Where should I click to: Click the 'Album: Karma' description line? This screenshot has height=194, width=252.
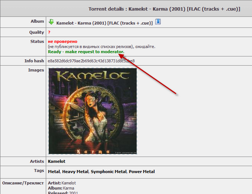point(61,188)
